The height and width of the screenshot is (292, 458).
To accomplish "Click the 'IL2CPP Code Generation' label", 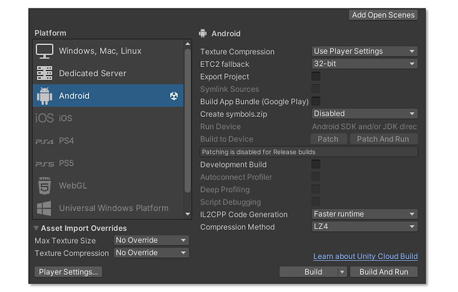I will (244, 215).
